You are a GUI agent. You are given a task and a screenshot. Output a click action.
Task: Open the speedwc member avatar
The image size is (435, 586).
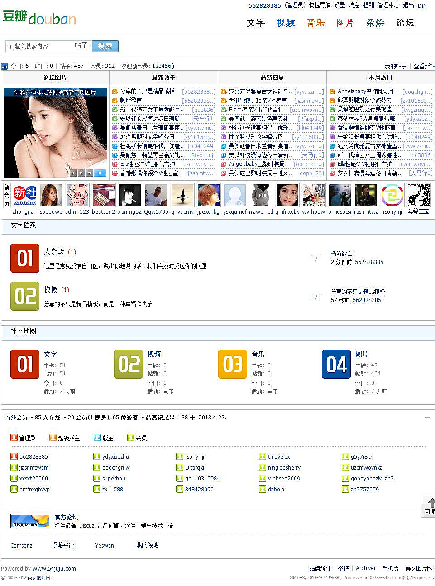[51, 196]
